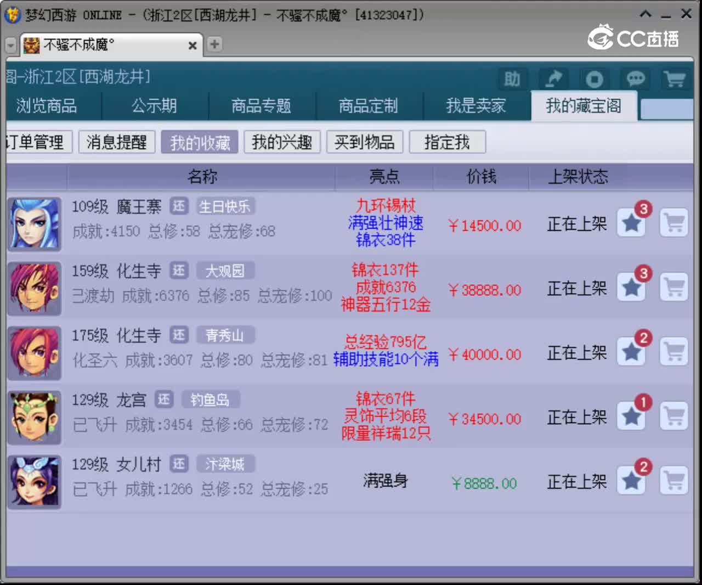The image size is (702, 585).
Task: Click the empty search field beside 我的藏宝阁
Action: coord(667,109)
